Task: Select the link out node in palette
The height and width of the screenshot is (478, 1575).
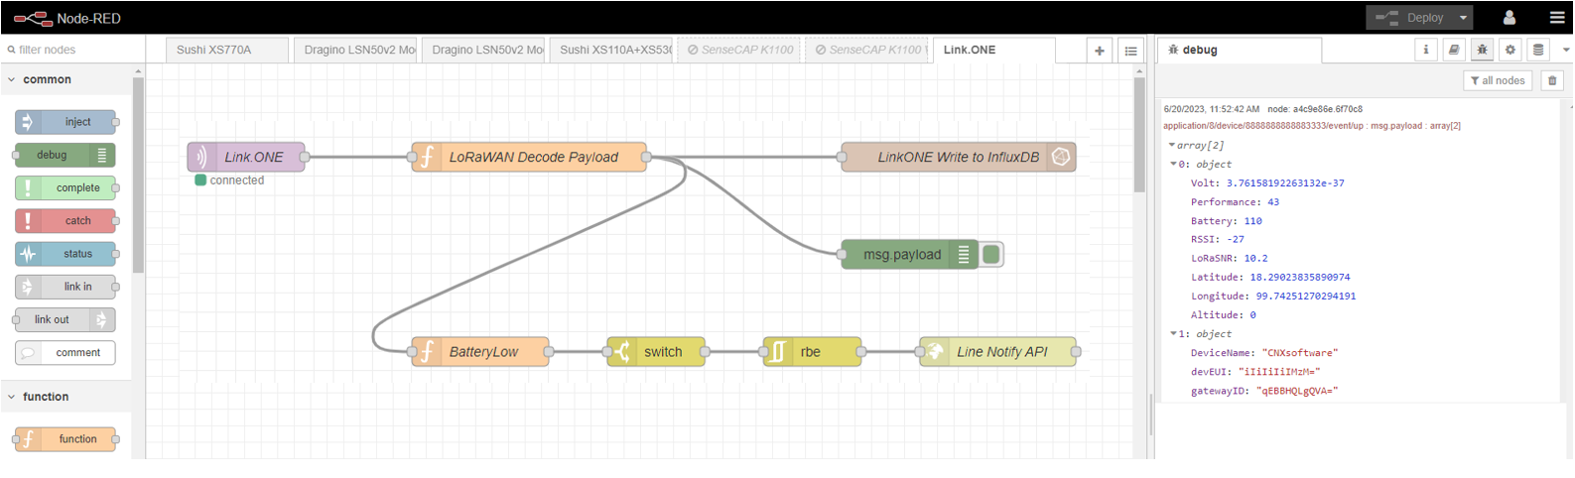Action: [x=66, y=319]
